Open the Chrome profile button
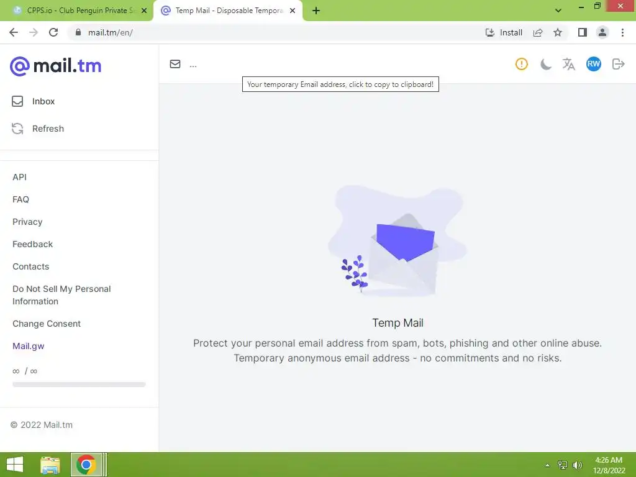This screenshot has width=636, height=477. click(602, 32)
